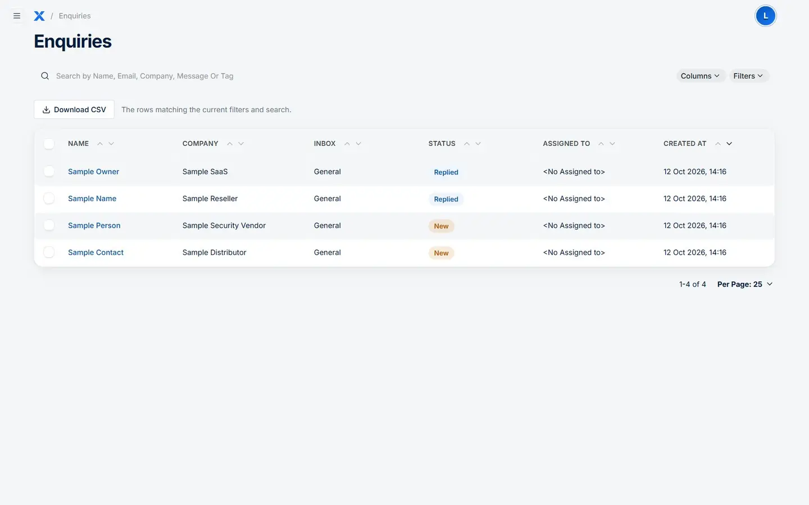Click the search magnifier icon
Viewport: 809px width, 505px height.
[x=45, y=76]
